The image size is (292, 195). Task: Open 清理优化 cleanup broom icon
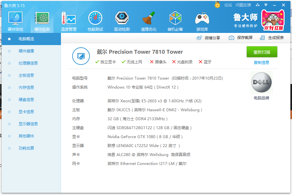[x=149, y=18]
